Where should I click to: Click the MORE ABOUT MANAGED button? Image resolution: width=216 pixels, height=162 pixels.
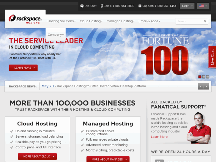pyautogui.click(x=108, y=159)
